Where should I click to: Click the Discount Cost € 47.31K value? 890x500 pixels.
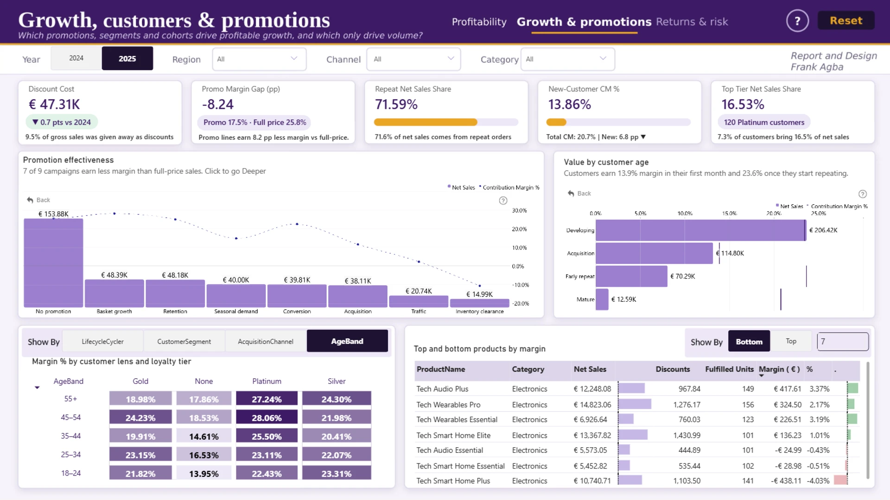point(54,104)
